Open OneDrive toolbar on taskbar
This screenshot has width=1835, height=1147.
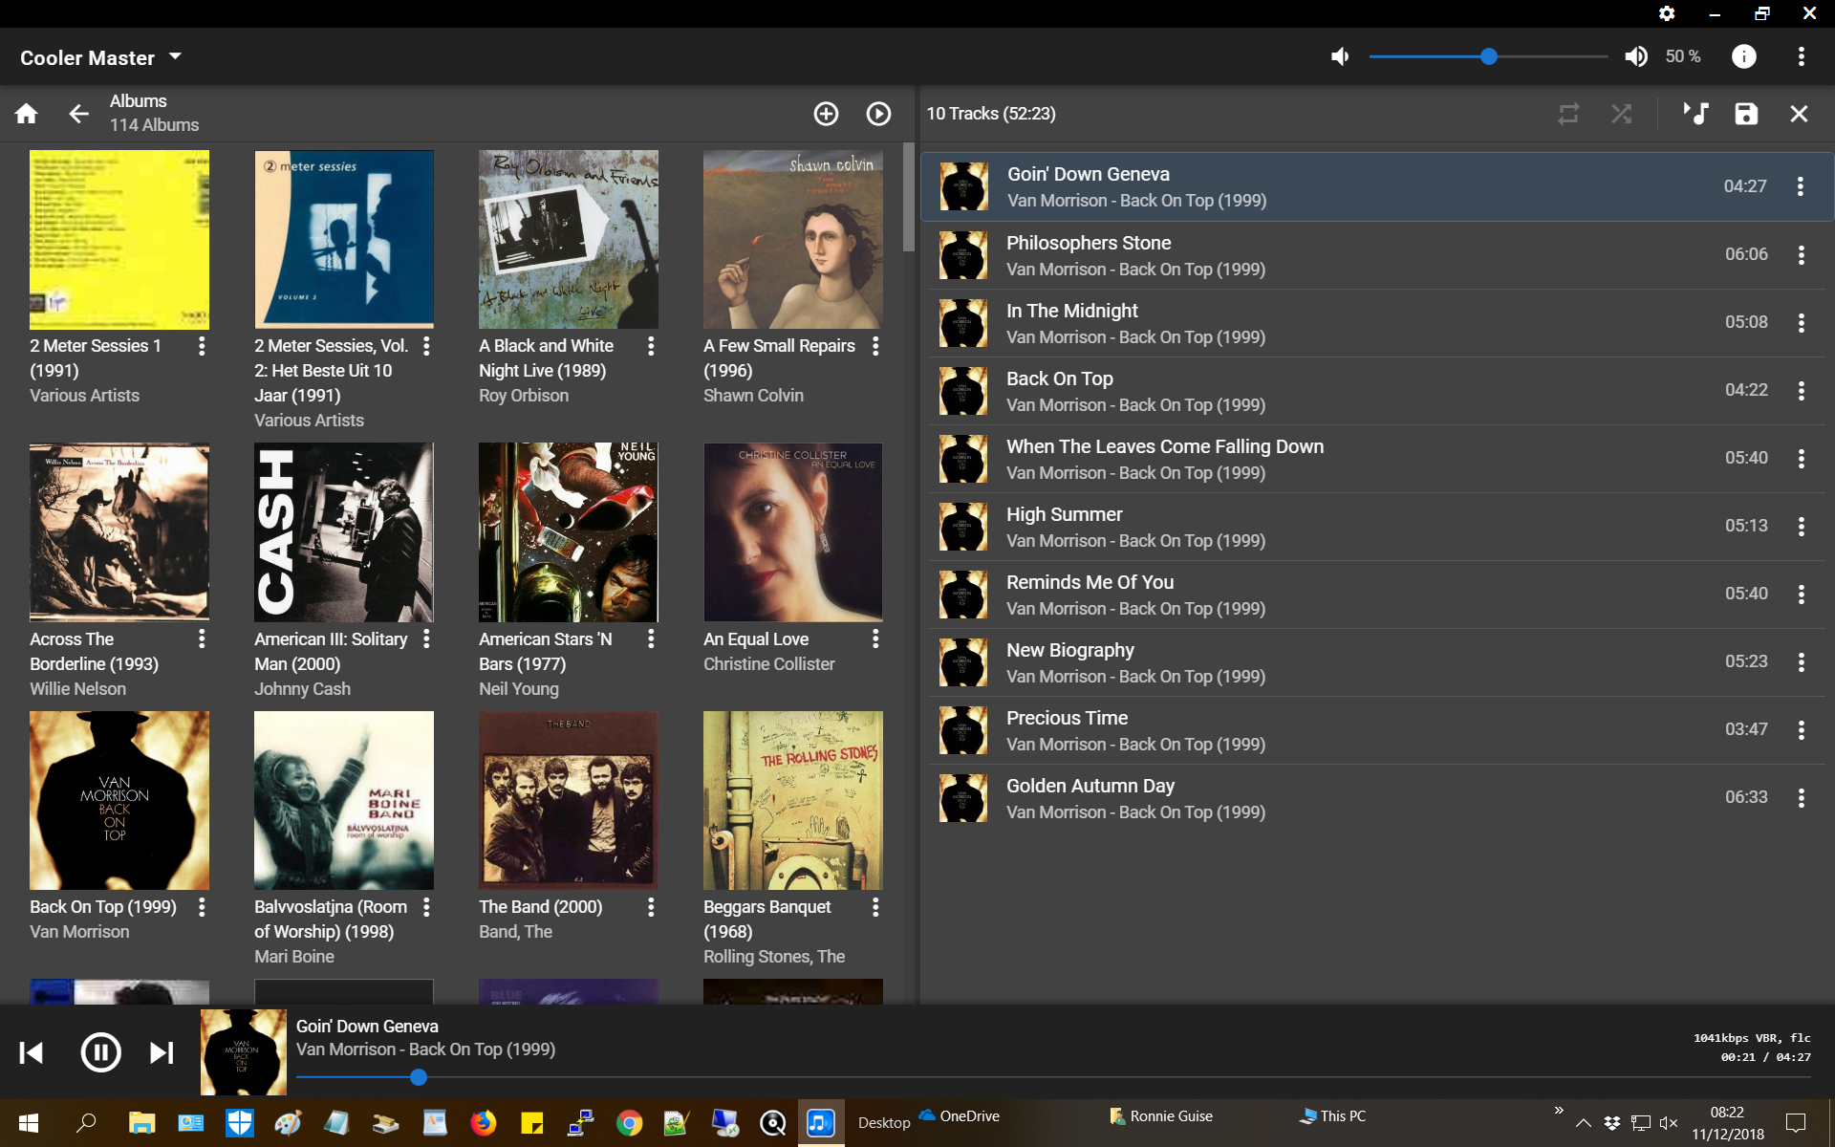point(960,1115)
